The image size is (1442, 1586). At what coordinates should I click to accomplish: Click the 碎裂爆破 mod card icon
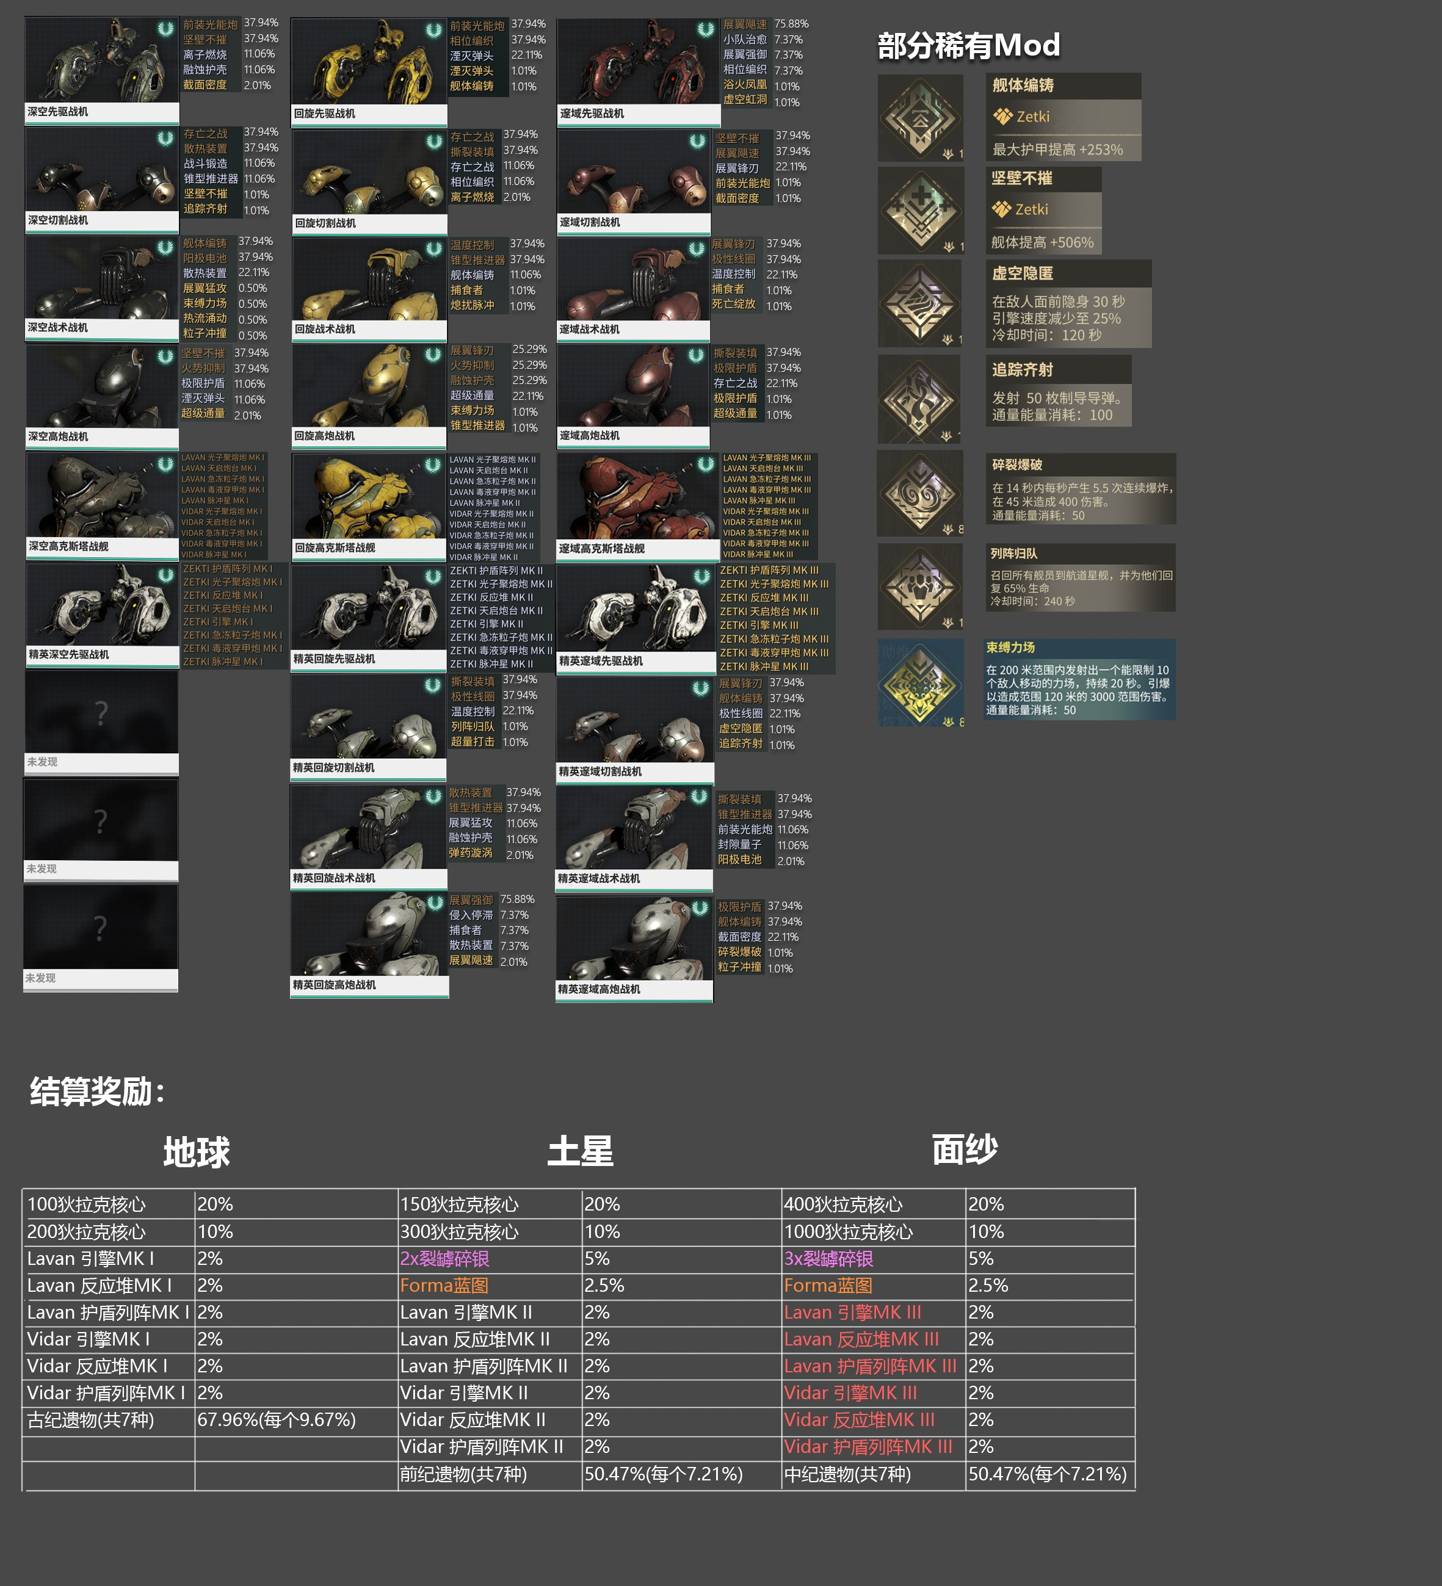(921, 493)
